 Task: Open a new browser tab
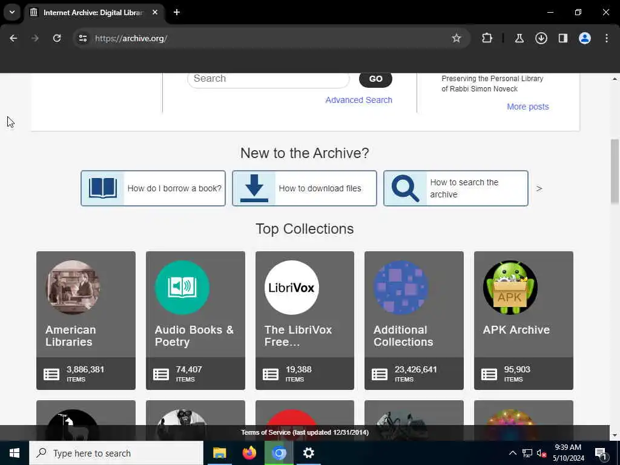tap(177, 12)
